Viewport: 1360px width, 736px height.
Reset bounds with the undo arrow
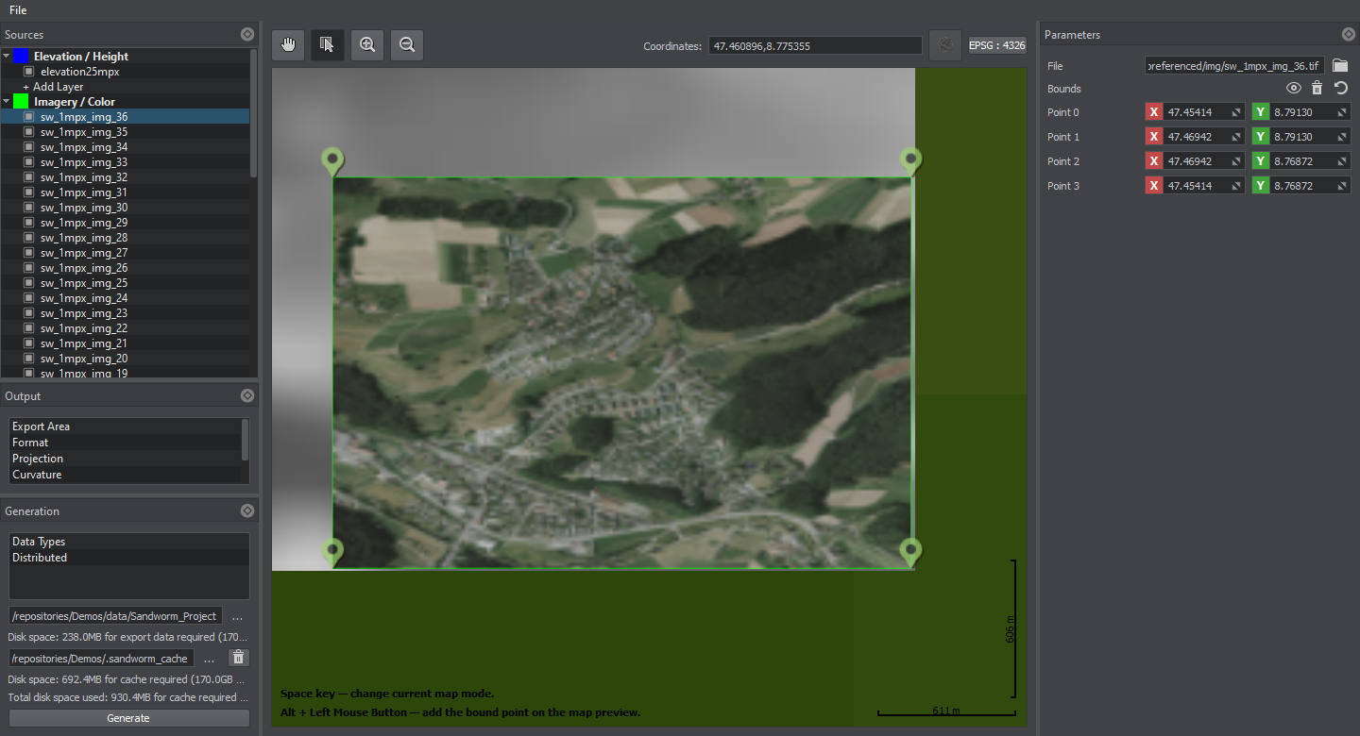point(1340,88)
